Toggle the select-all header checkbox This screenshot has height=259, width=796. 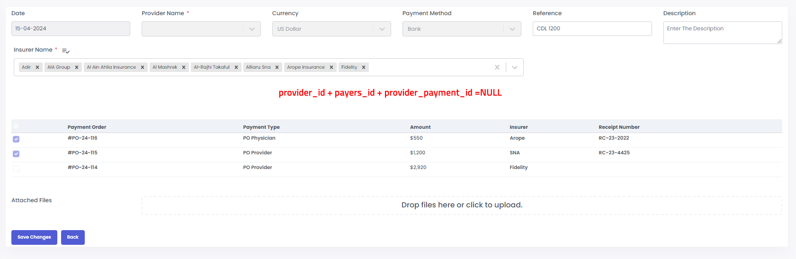point(16,126)
